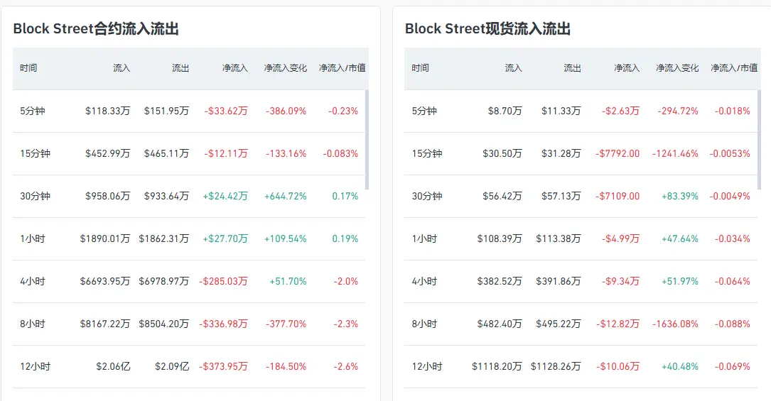This screenshot has width=771, height=401.
Task: Click 时间 column header in 现货 table
Action: point(421,67)
